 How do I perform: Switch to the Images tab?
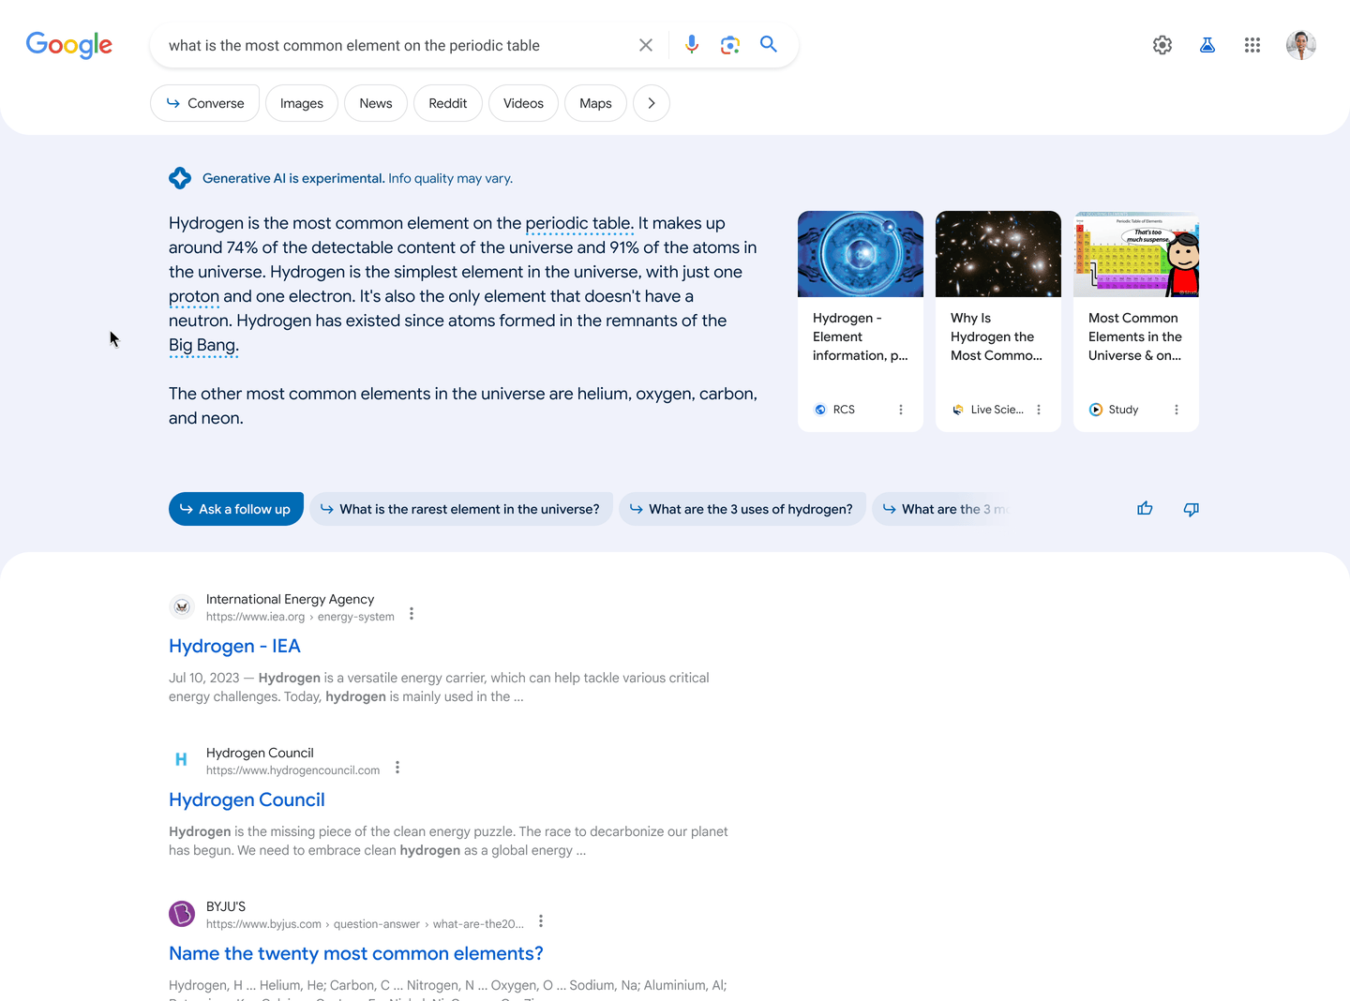301,103
